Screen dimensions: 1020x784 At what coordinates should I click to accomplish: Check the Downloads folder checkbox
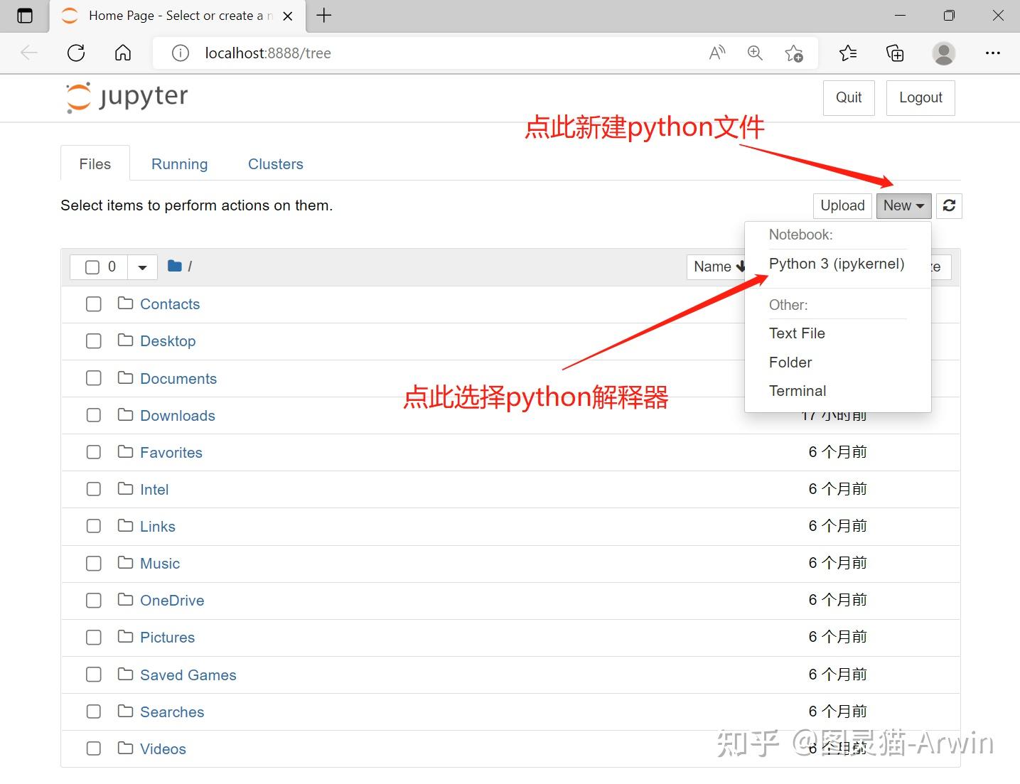pos(93,415)
